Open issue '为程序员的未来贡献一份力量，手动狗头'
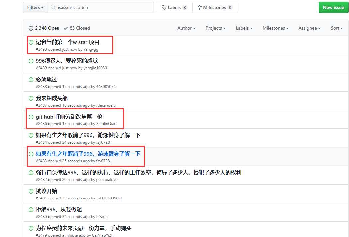 [83, 228]
